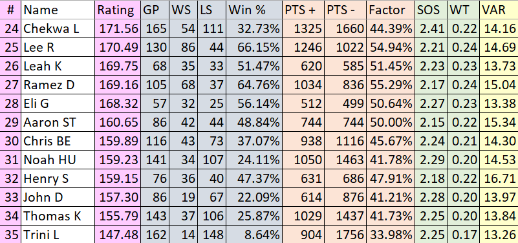Select Ramez D's WS value 68
The width and height of the screenshot is (518, 243).
click(184, 85)
